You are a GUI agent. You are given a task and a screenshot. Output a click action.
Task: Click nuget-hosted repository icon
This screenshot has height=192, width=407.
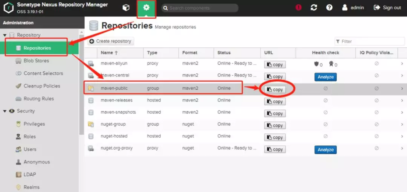click(91, 136)
